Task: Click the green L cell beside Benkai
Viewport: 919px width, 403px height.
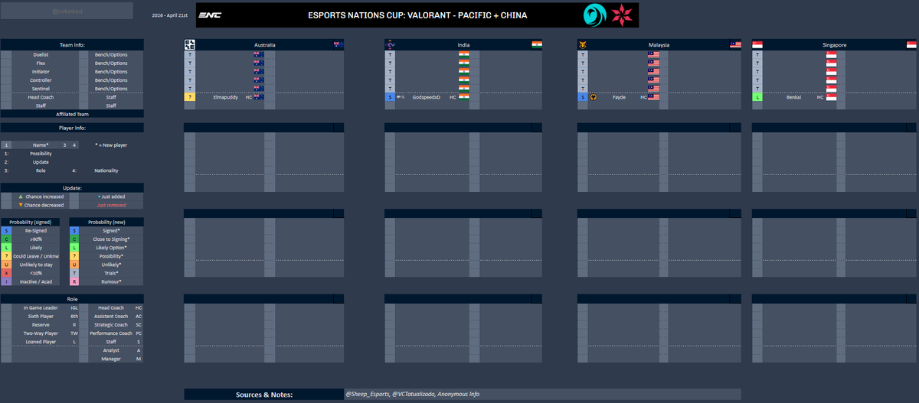Action: pos(757,98)
